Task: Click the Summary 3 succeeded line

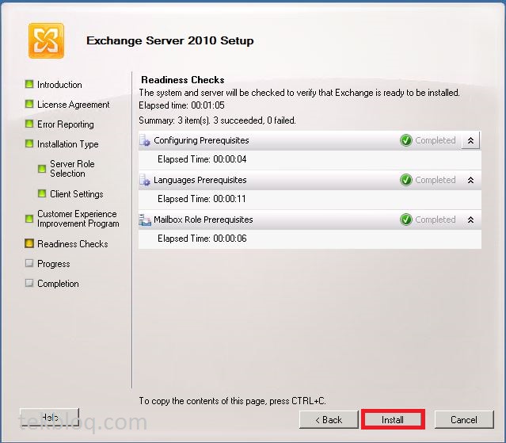Action: [x=217, y=120]
